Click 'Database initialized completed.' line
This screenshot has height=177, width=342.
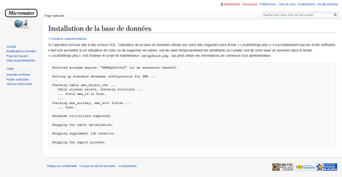[x=82, y=116]
